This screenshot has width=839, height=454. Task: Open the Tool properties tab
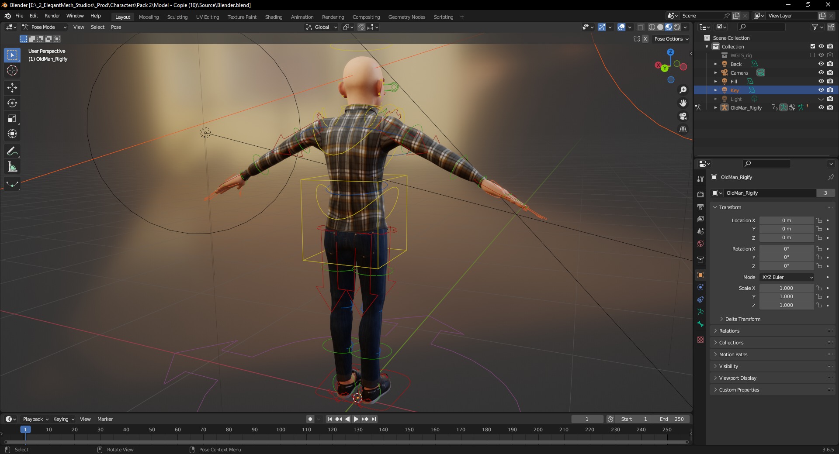click(x=700, y=179)
